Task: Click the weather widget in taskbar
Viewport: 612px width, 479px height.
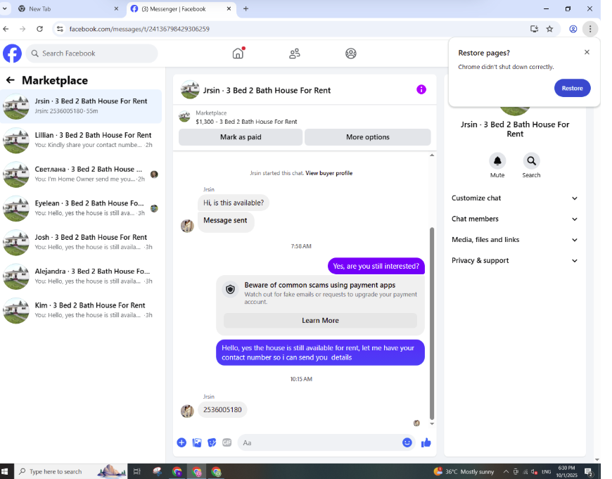Action: click(464, 471)
